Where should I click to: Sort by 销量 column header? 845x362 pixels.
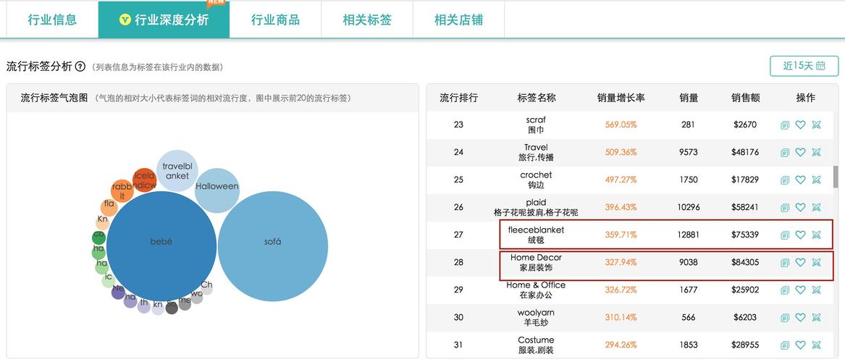pyautogui.click(x=689, y=98)
